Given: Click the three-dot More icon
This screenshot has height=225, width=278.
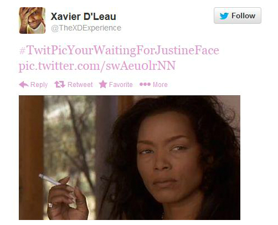Looking at the screenshot, I should 145,84.
